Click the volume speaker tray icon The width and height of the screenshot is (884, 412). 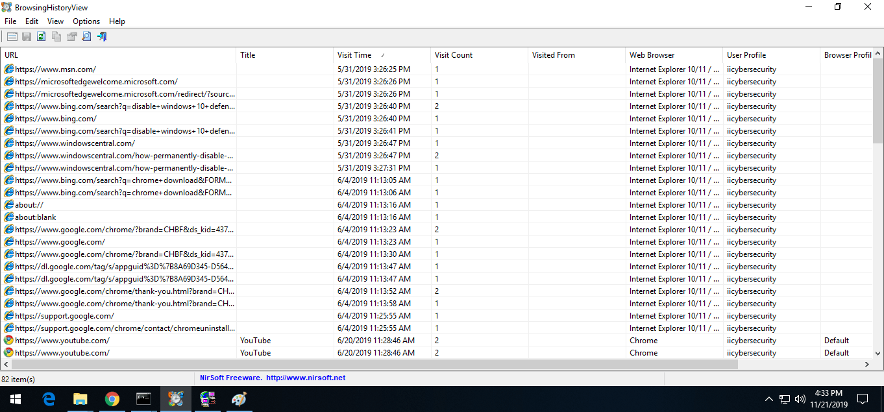click(800, 399)
